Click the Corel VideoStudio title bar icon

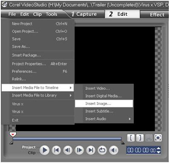click(x=4, y=5)
